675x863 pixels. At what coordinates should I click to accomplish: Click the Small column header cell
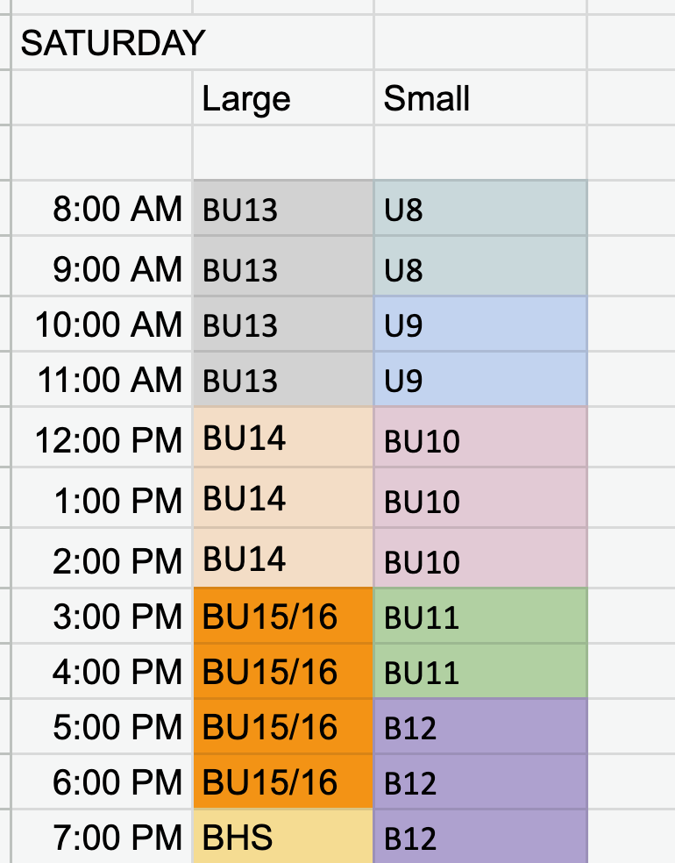pyautogui.click(x=480, y=98)
